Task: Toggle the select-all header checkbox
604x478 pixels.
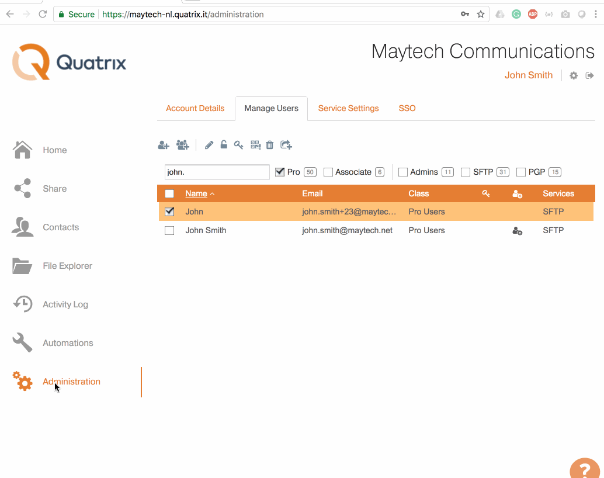Action: point(169,193)
